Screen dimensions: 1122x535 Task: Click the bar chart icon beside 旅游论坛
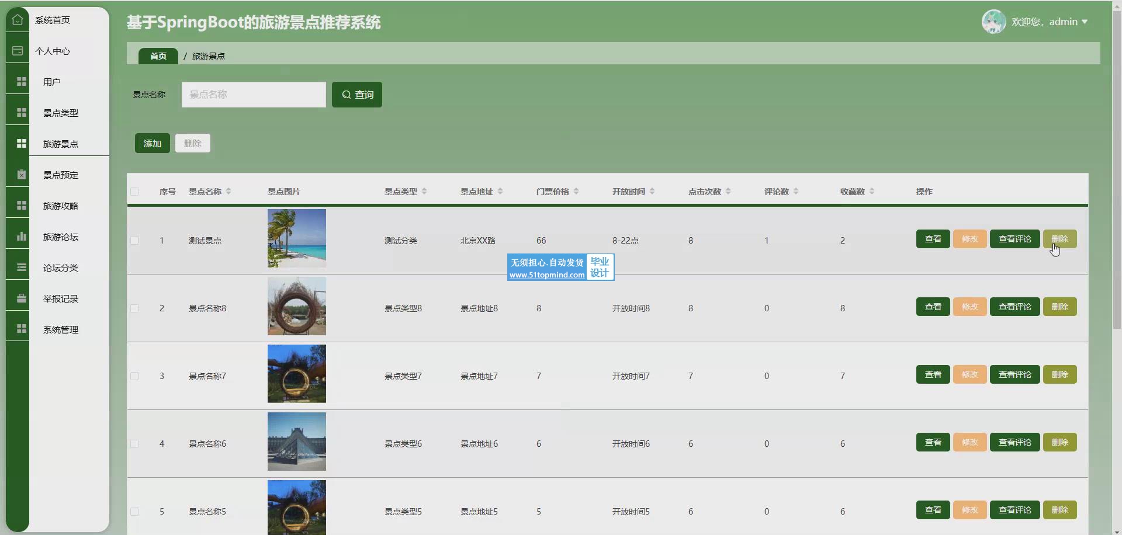[x=22, y=237]
